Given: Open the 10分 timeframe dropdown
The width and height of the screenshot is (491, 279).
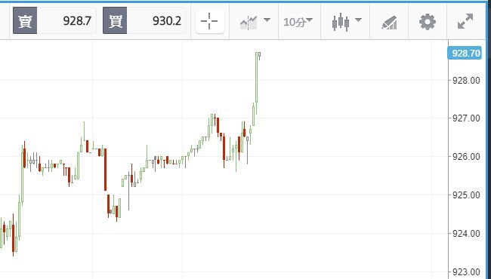Looking at the screenshot, I should tap(298, 22).
